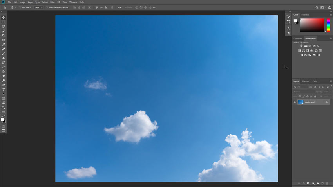Select the Pen tool
The image size is (333, 187).
(4, 85)
